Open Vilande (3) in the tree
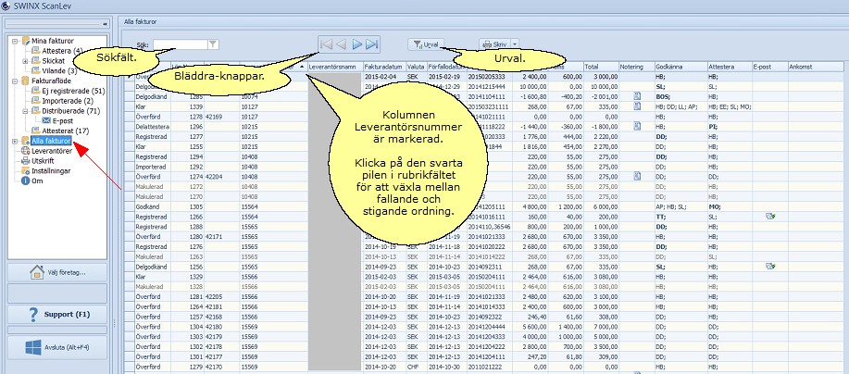 coord(59,70)
